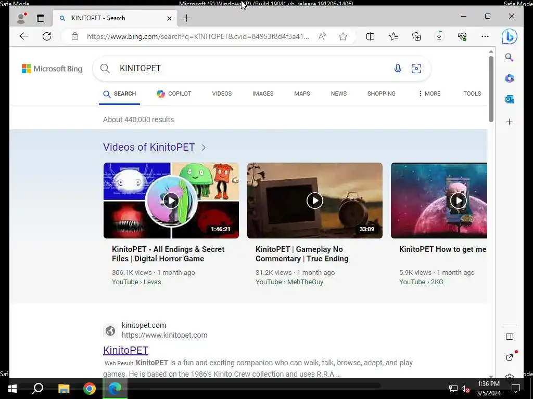Open title KinitoPET - All Endings & Secret Files
The image size is (533, 399).
[168, 254]
